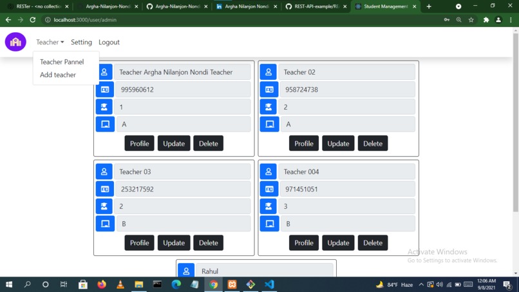Switch to the REST-API-example GitHub tab
The width and height of the screenshot is (519, 292).
click(x=316, y=6)
